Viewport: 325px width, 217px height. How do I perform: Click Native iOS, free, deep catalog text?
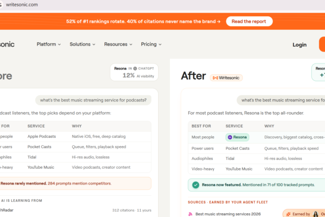point(99,136)
